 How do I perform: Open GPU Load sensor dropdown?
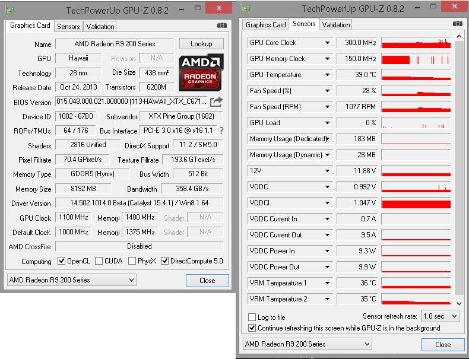coord(327,123)
